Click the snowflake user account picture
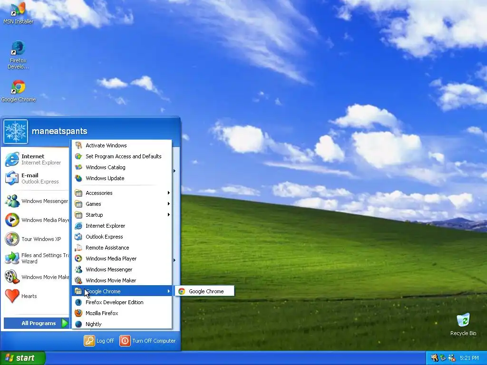 pyautogui.click(x=16, y=132)
